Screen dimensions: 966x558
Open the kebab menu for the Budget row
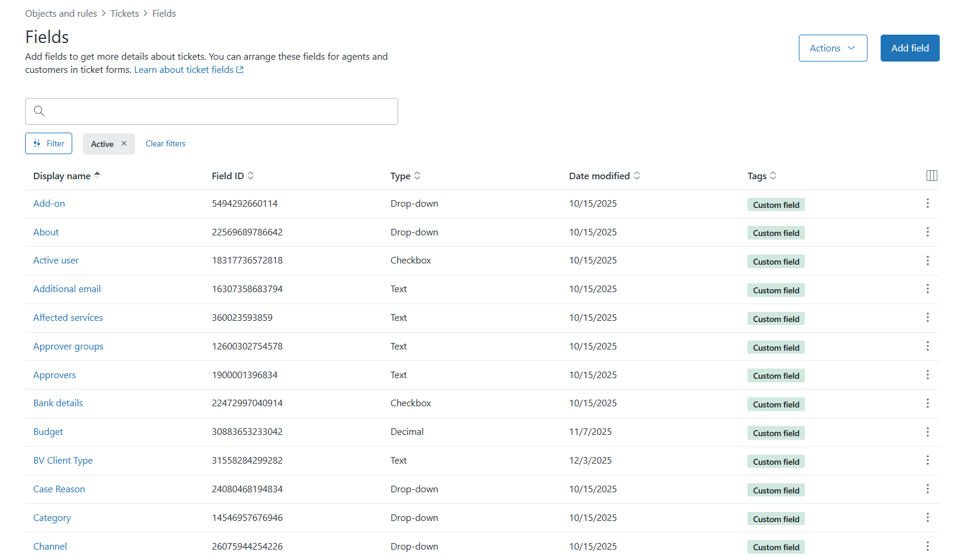tap(928, 431)
